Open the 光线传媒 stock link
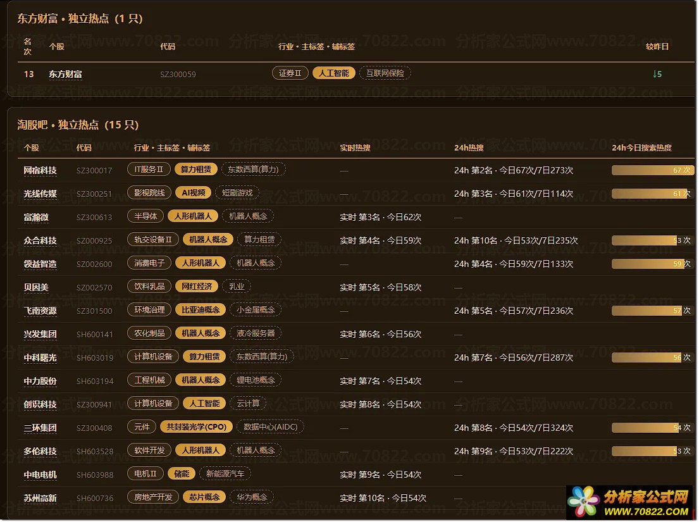The image size is (699, 522). pyautogui.click(x=40, y=194)
